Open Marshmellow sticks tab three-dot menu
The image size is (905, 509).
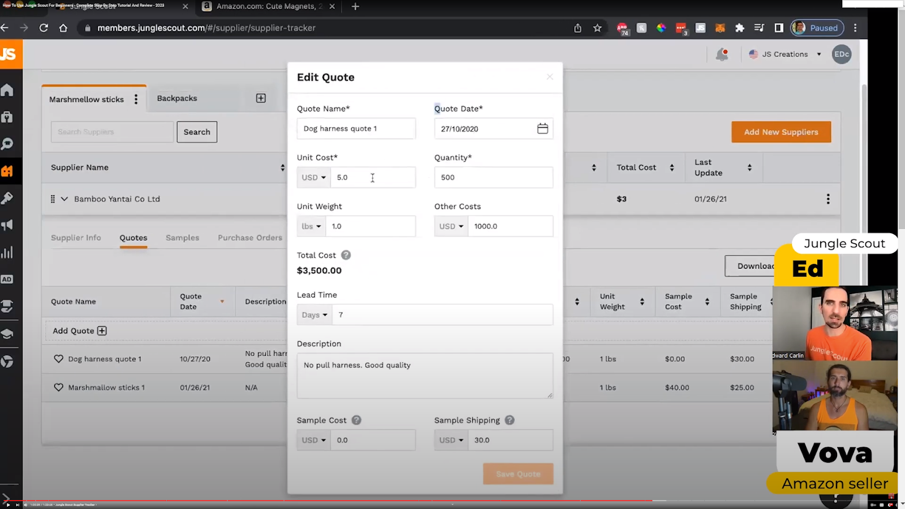[x=136, y=99]
